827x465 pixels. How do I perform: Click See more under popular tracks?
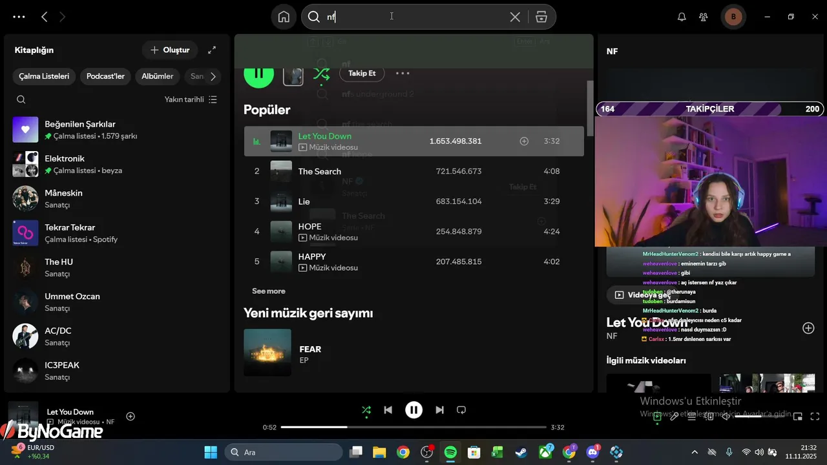269,291
